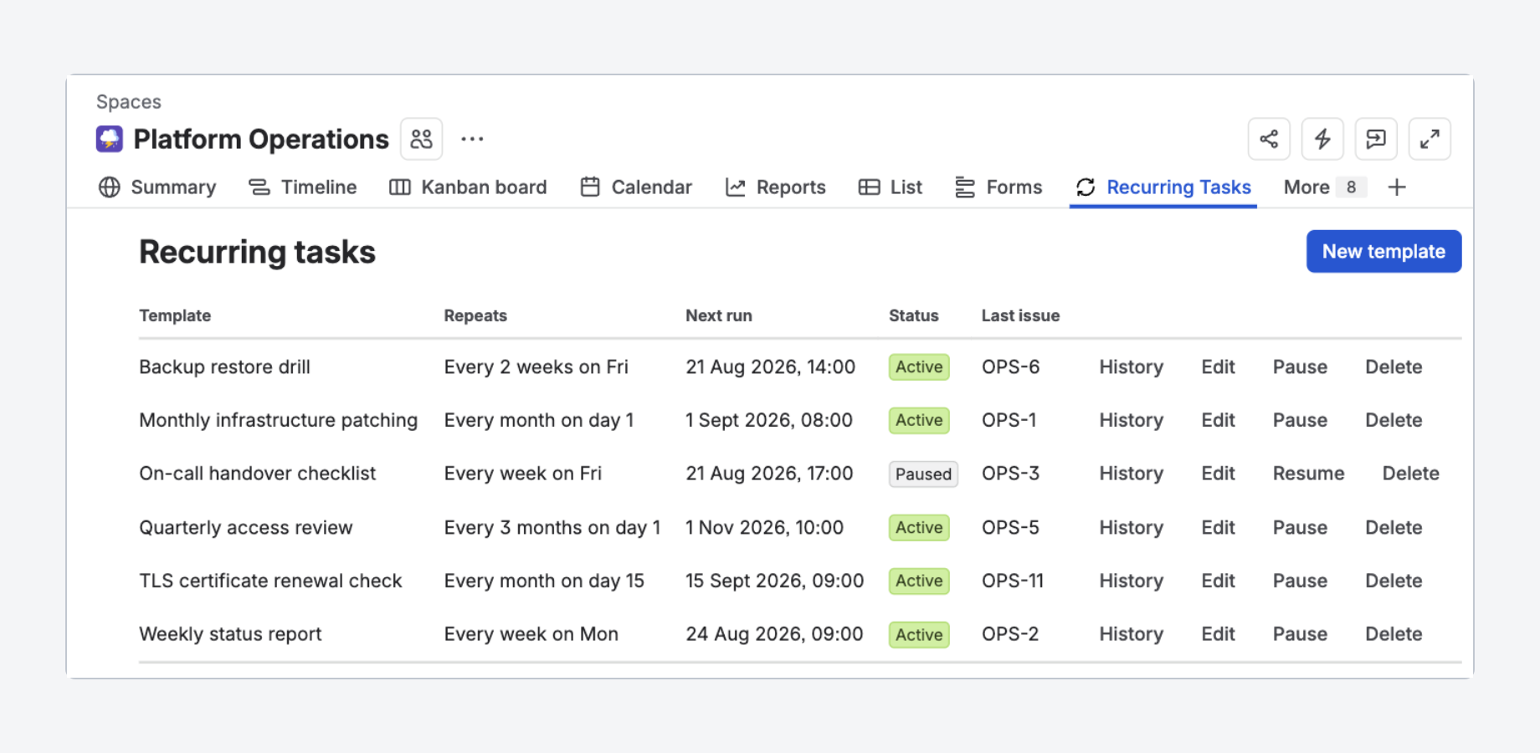Go to the Reports tab
This screenshot has width=1540, height=753.
coord(776,187)
